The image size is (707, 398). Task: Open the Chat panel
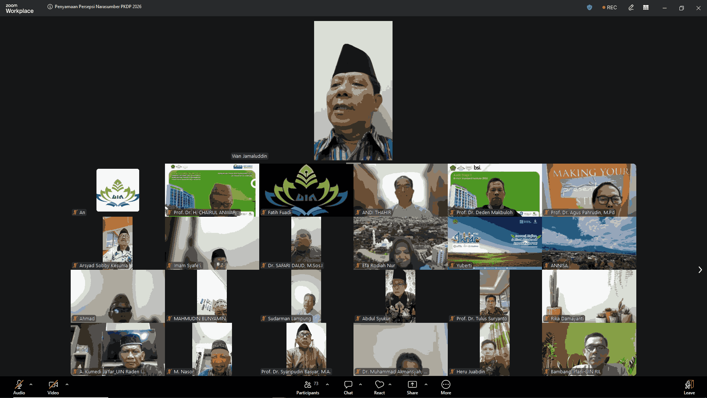click(348, 387)
